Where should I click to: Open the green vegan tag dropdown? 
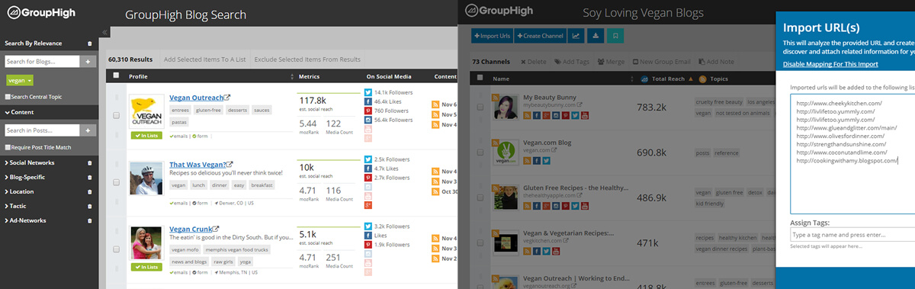pyautogui.click(x=19, y=80)
